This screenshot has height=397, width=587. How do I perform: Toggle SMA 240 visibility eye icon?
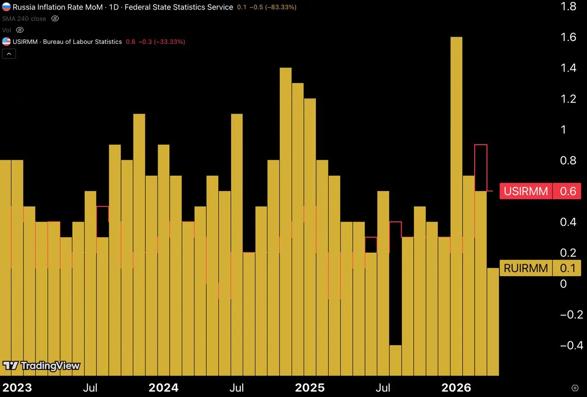pos(55,19)
